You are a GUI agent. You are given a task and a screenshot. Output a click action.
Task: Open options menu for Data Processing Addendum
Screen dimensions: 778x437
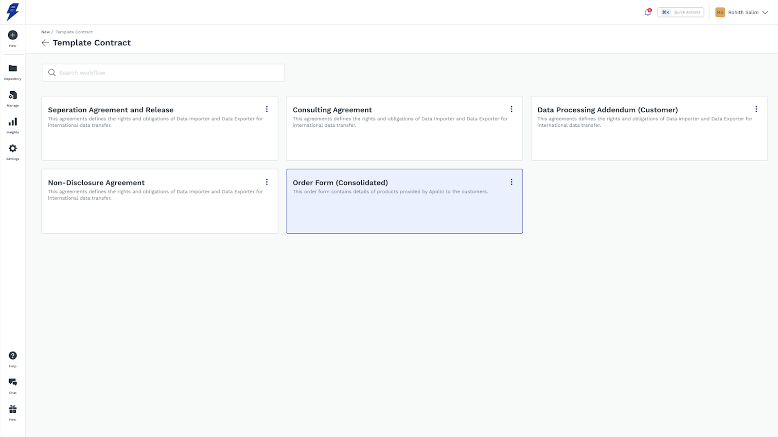click(756, 109)
